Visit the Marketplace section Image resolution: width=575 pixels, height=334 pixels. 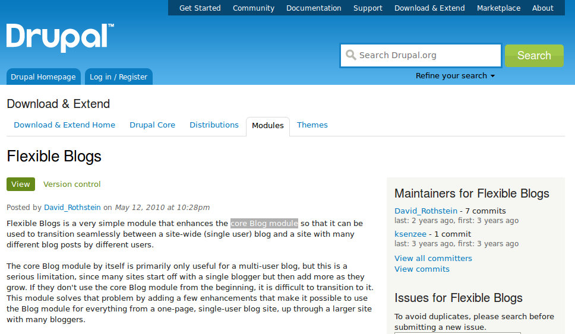pos(498,8)
